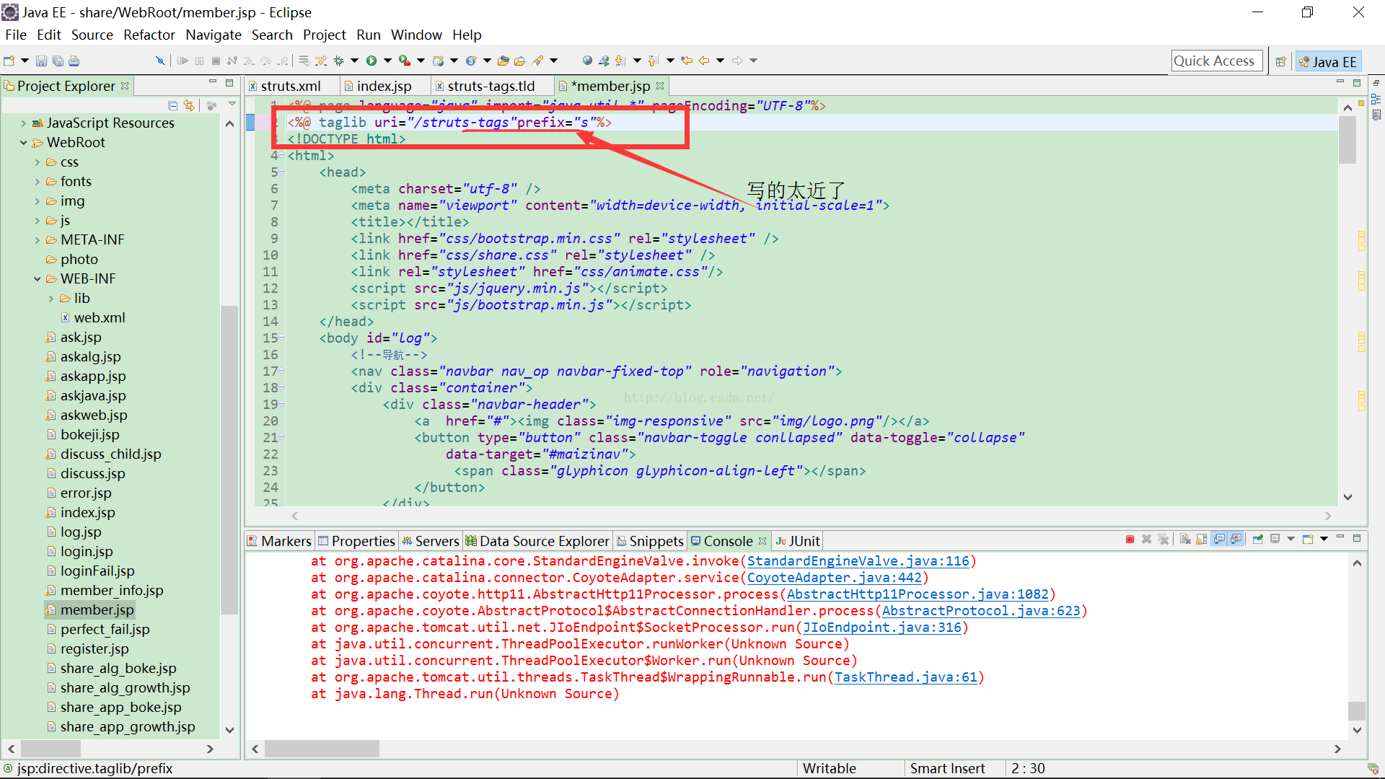
Task: Run the project with green Run icon
Action: pos(371,61)
